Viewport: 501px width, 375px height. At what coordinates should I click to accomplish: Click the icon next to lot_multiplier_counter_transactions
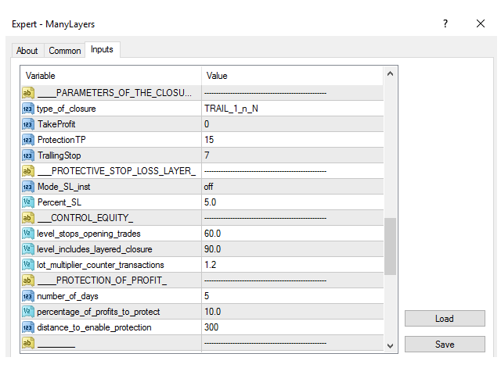(28, 265)
